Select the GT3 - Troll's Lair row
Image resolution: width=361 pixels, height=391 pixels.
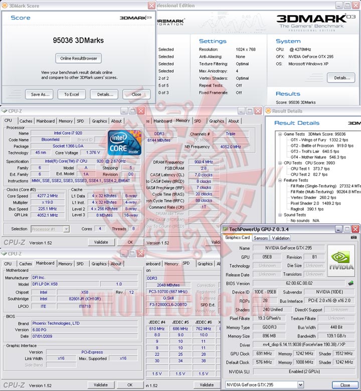coord(314,151)
